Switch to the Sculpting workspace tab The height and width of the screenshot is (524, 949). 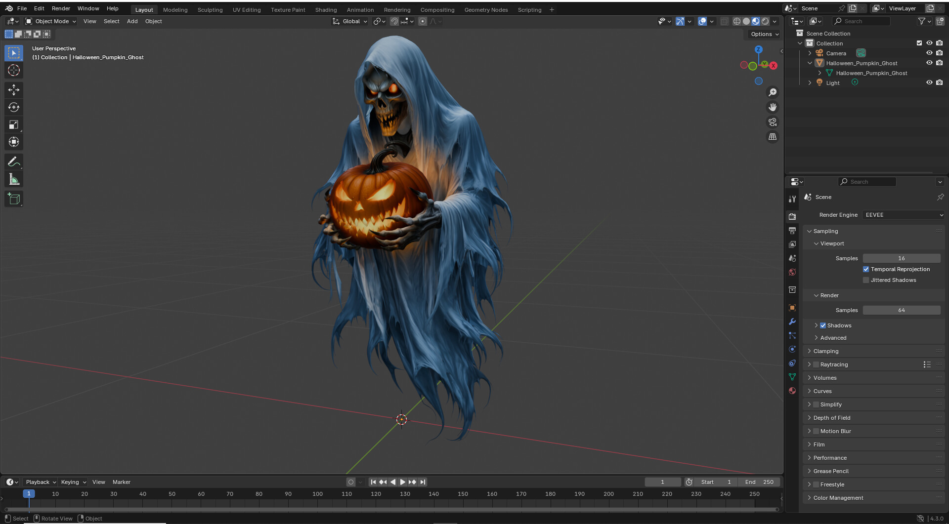210,10
